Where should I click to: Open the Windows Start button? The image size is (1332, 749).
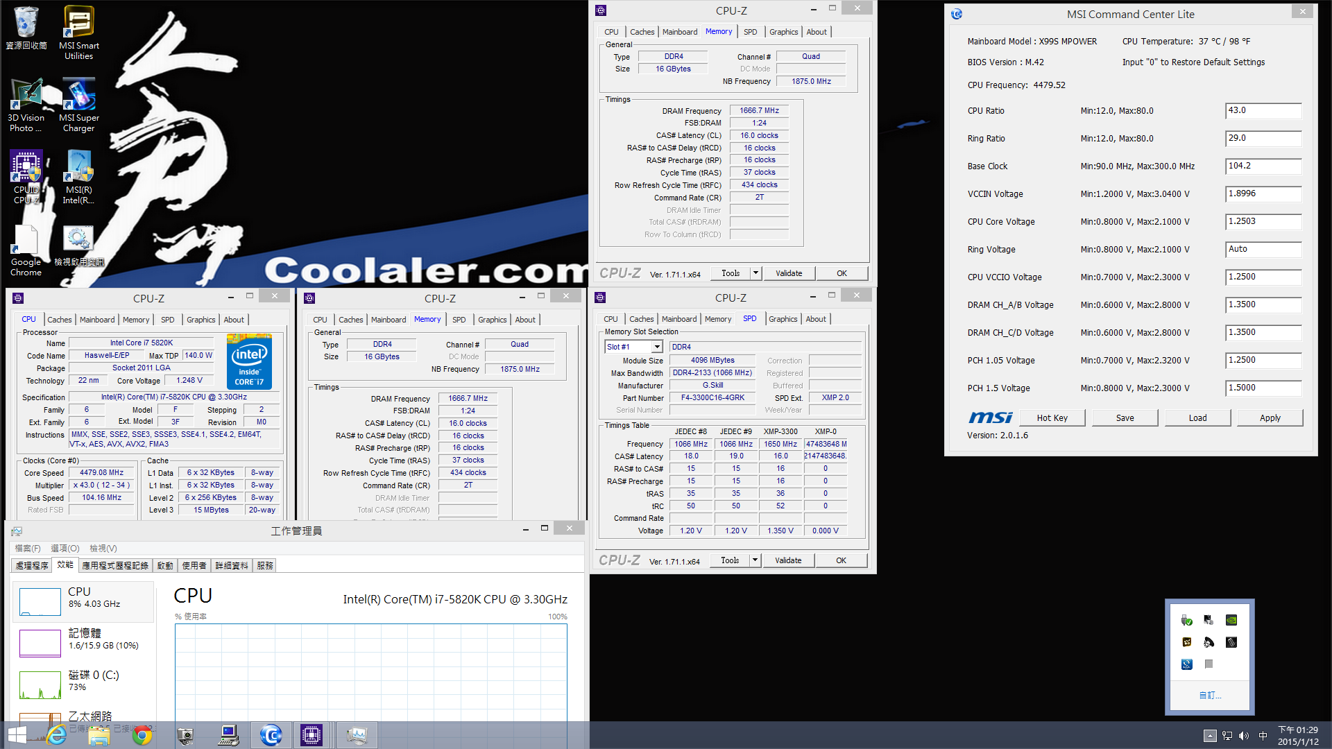click(17, 735)
